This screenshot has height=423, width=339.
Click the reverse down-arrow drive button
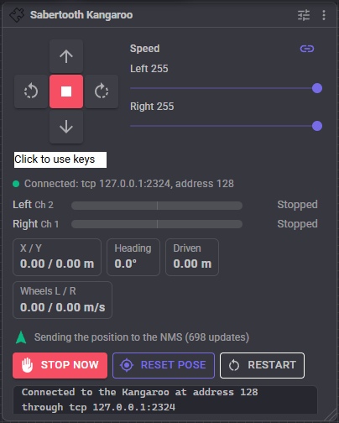66,127
